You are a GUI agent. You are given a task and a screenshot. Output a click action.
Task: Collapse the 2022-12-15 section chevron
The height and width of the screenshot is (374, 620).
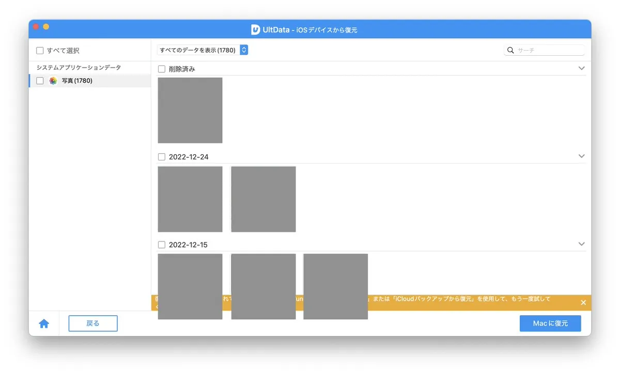coord(582,243)
